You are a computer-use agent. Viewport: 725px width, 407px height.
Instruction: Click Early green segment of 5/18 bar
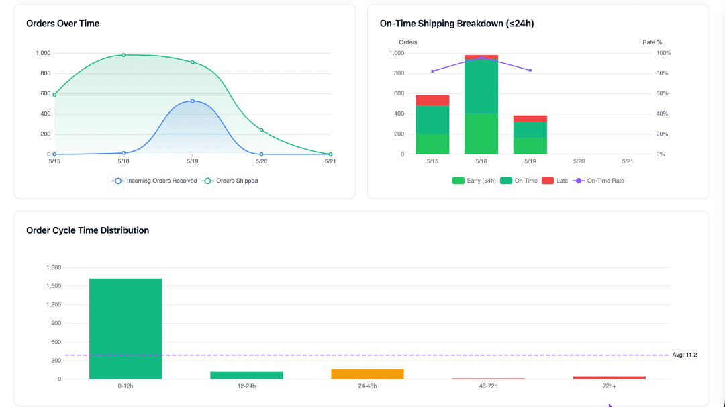click(481, 134)
